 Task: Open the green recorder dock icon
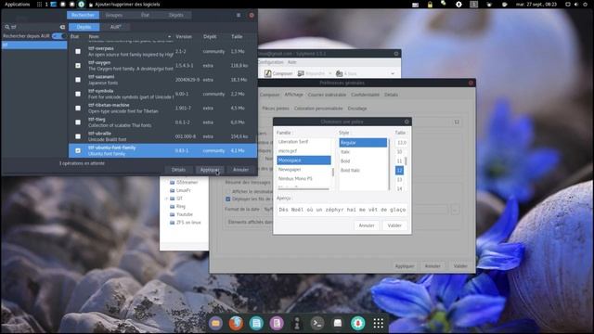tap(358, 323)
